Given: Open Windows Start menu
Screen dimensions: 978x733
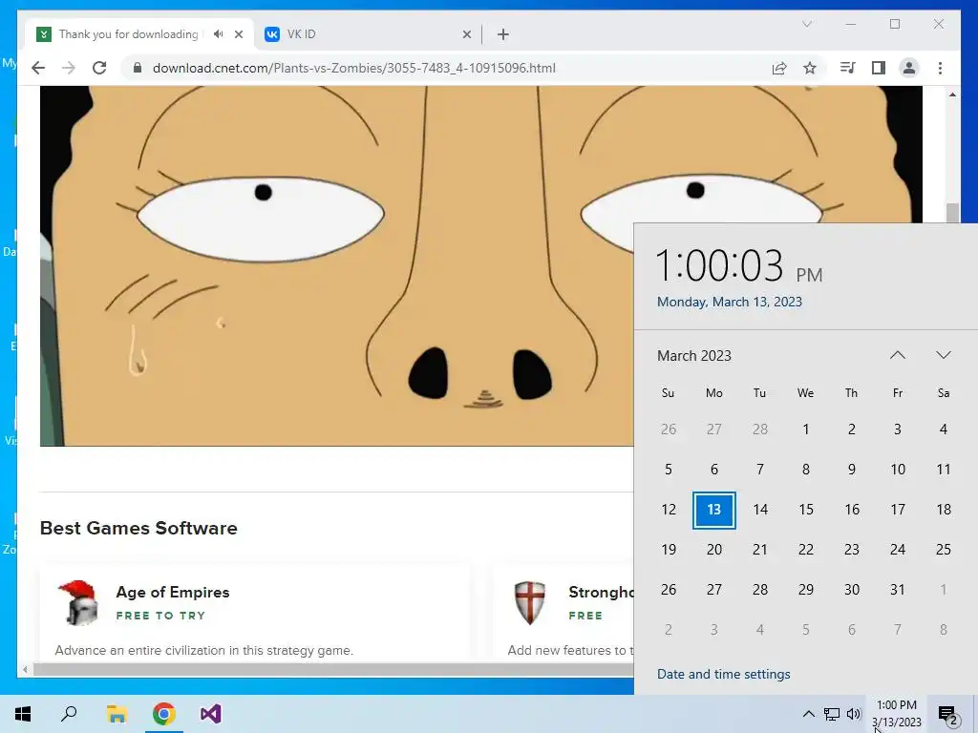Looking at the screenshot, I should tap(23, 714).
